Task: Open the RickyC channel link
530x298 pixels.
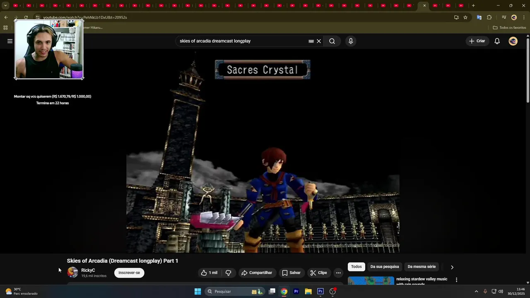Action: pos(88,270)
